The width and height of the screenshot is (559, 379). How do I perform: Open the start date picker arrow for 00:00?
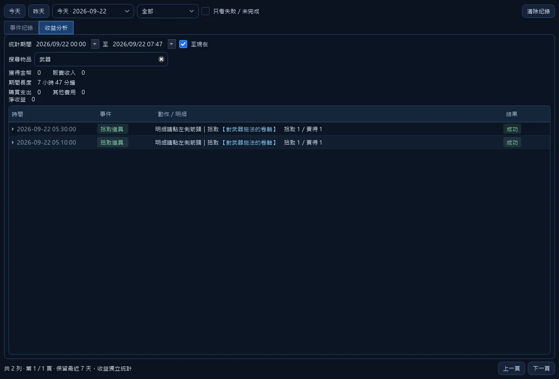95,44
